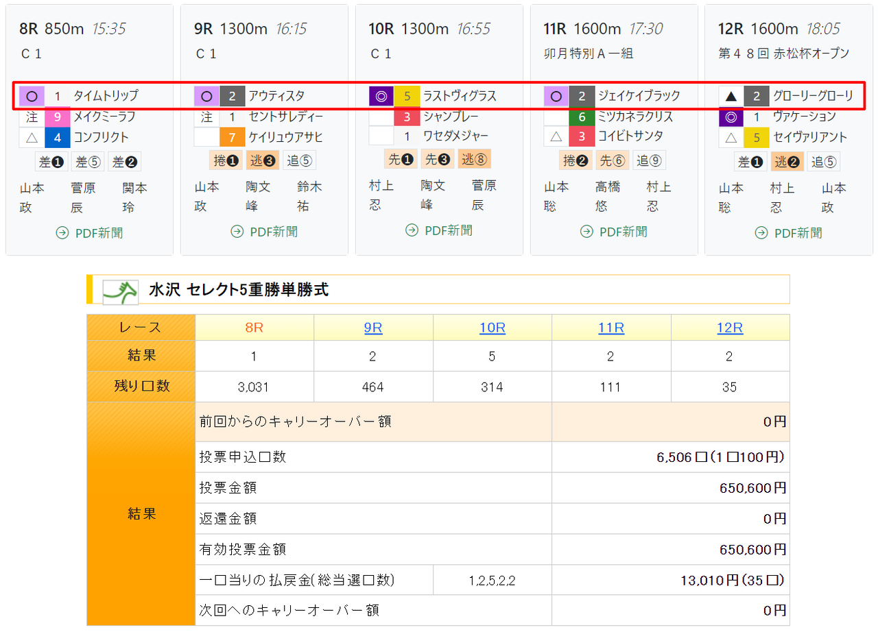Click the 逃❸ tag in the 9R card
The width and height of the screenshot is (878, 634).
[263, 160]
